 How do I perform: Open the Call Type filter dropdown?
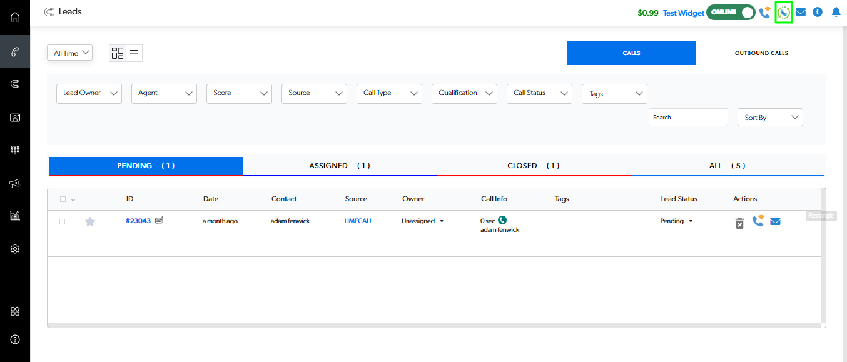click(389, 93)
